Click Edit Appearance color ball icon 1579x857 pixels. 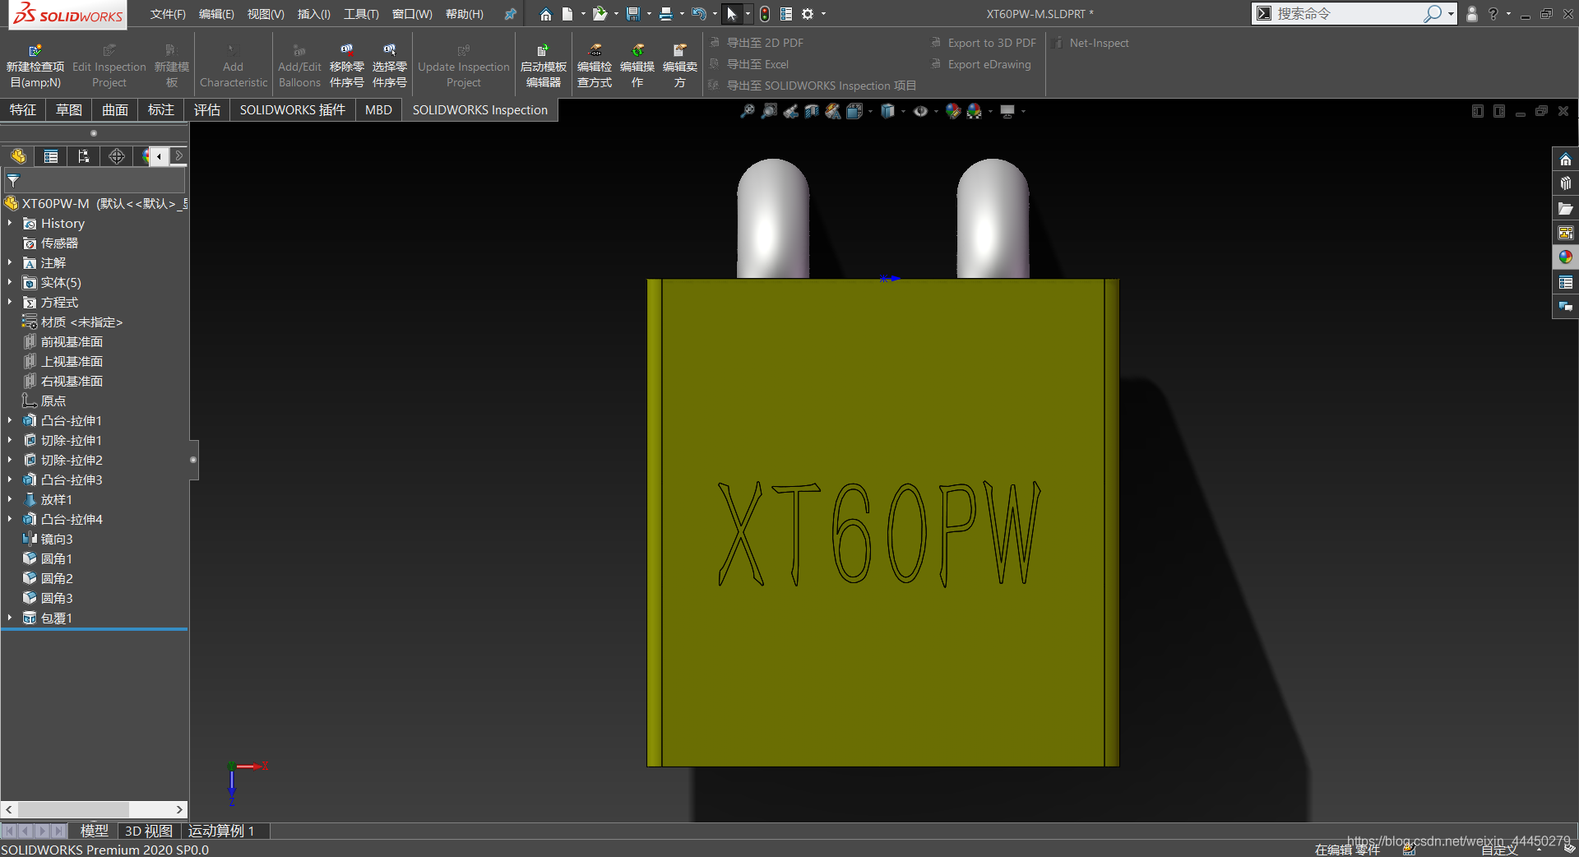[x=953, y=111]
